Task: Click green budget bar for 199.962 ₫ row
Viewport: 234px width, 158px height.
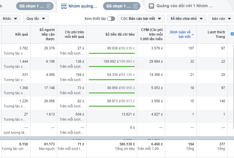Action: coord(112,67)
